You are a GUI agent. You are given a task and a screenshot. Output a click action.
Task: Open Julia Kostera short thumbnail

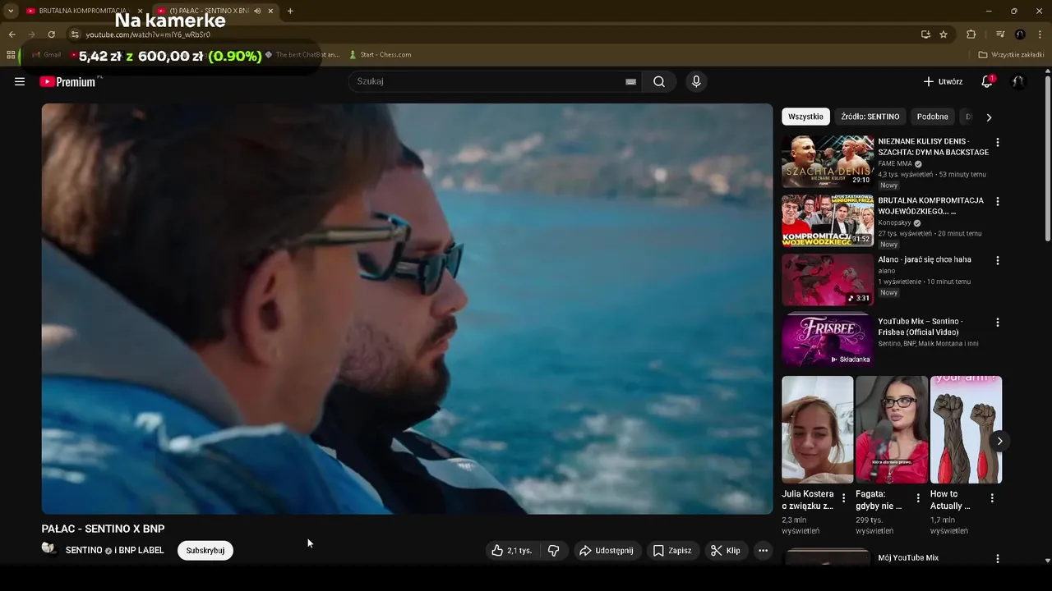[x=817, y=429]
